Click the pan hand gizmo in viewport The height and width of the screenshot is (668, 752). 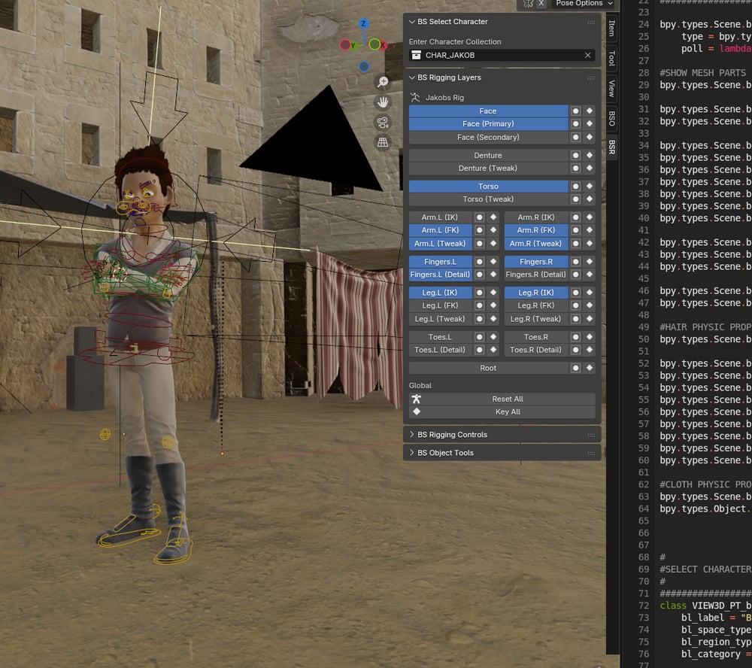click(x=383, y=102)
